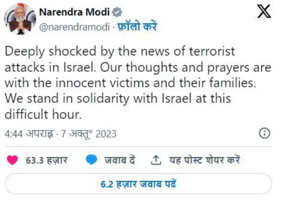This screenshot has height=203, width=281.
Task: Open the info icon beside the timestamp
Action: pyautogui.click(x=265, y=134)
